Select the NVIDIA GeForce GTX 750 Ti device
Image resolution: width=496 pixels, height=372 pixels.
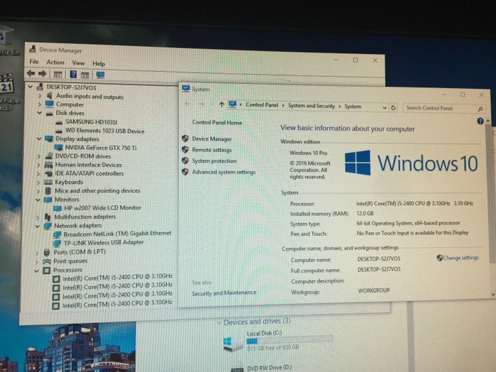[x=99, y=148]
